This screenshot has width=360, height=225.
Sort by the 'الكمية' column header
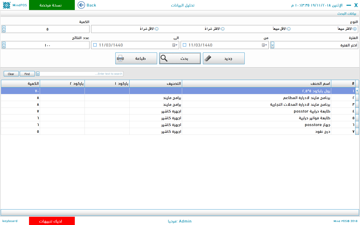21,83
